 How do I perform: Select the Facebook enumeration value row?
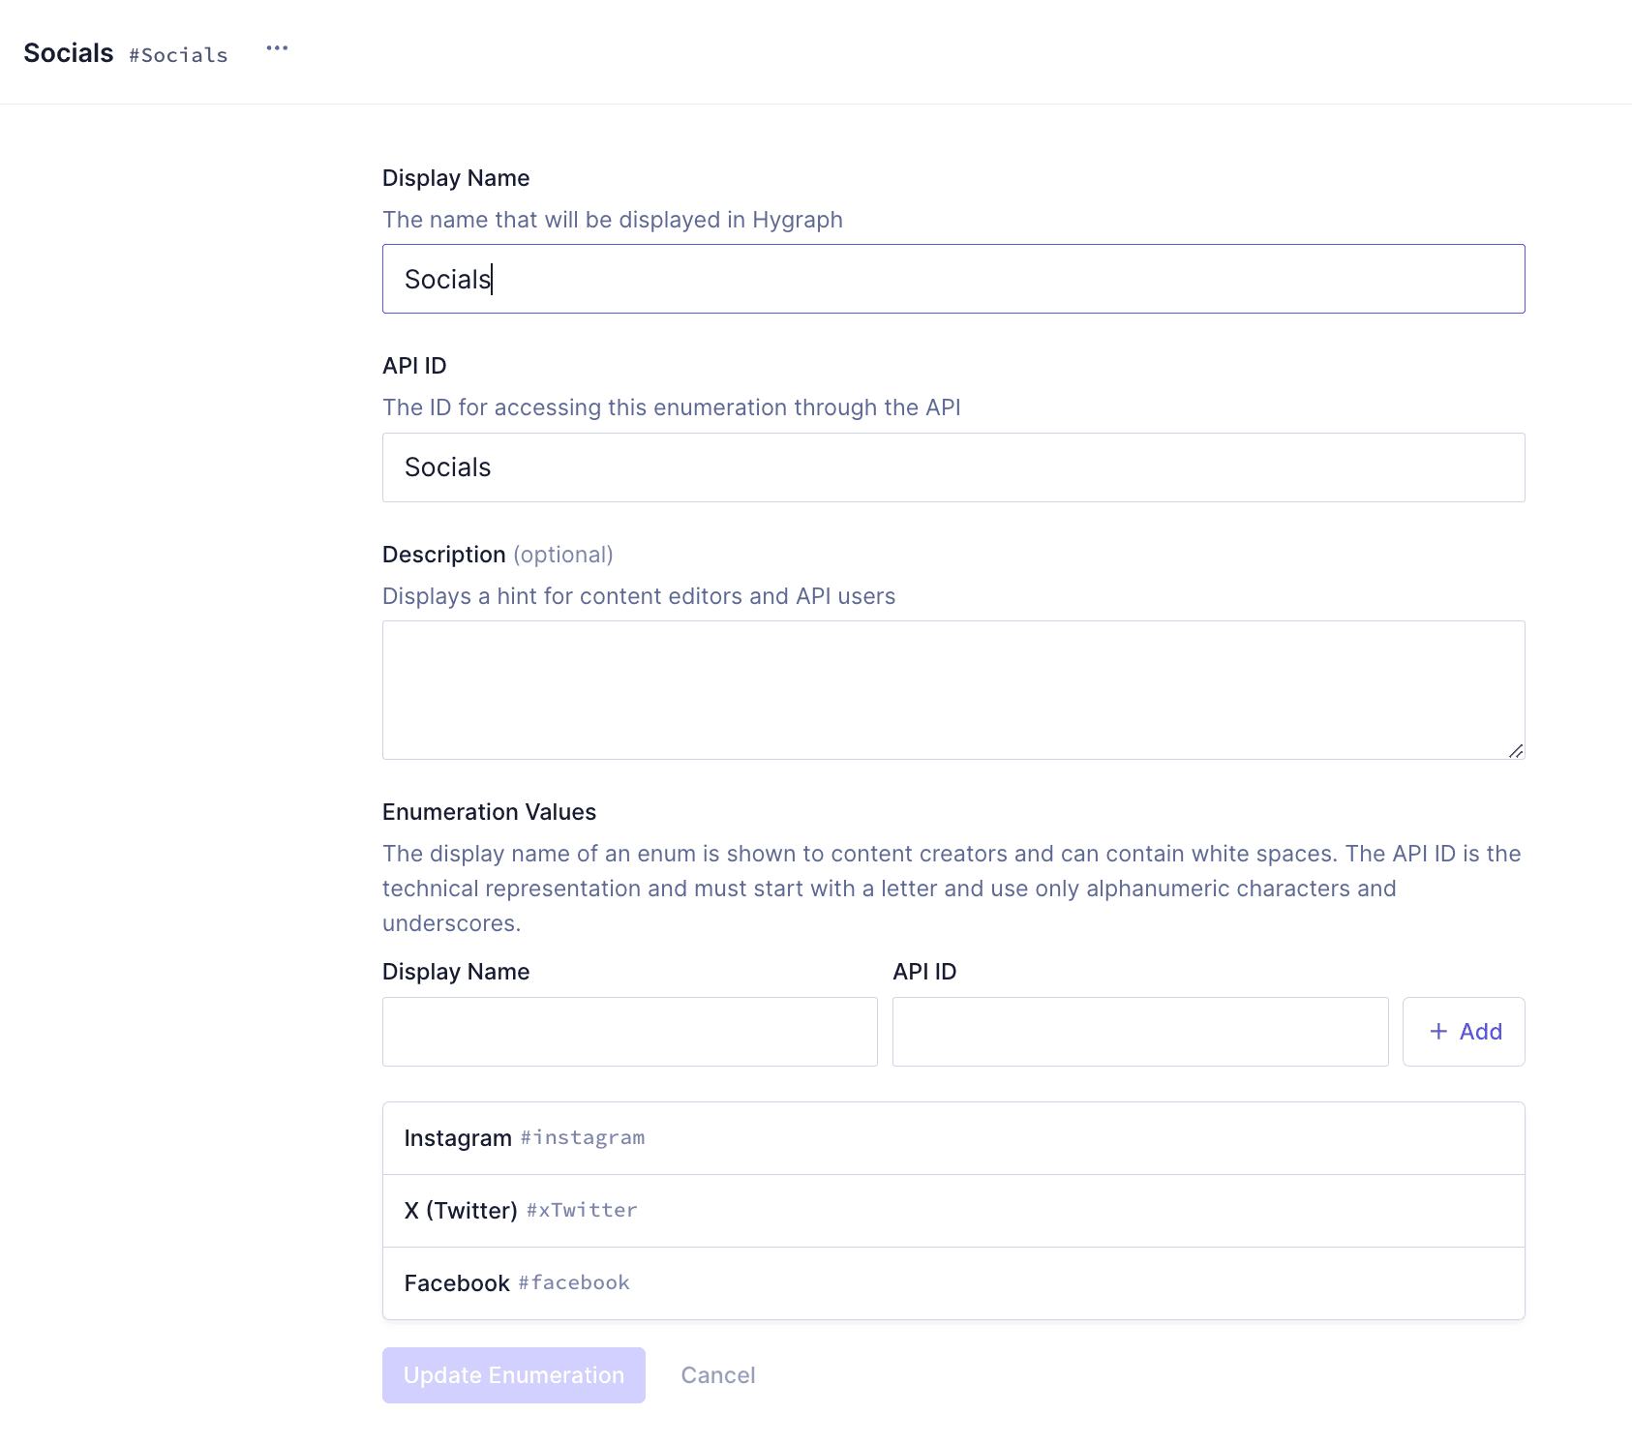pyautogui.click(x=952, y=1283)
